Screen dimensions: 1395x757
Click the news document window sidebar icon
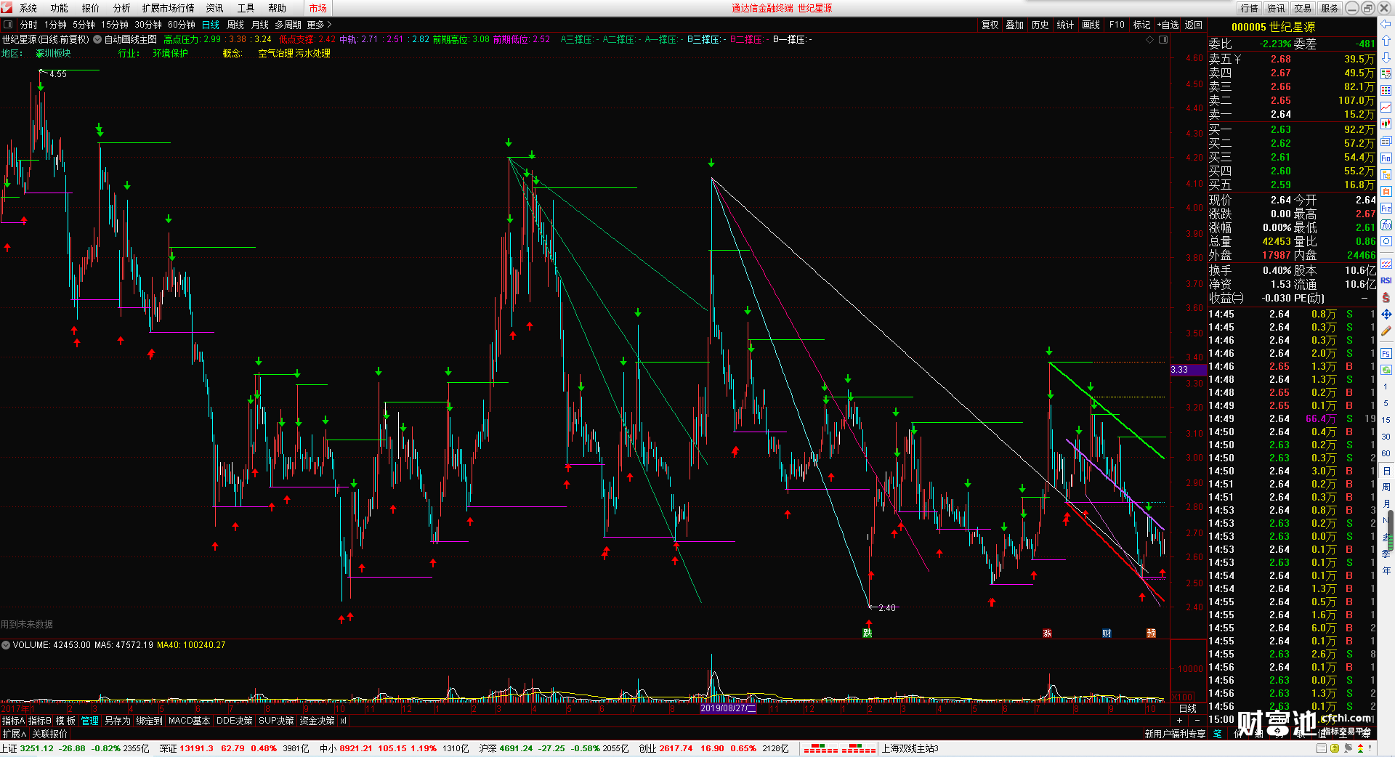(x=1386, y=141)
